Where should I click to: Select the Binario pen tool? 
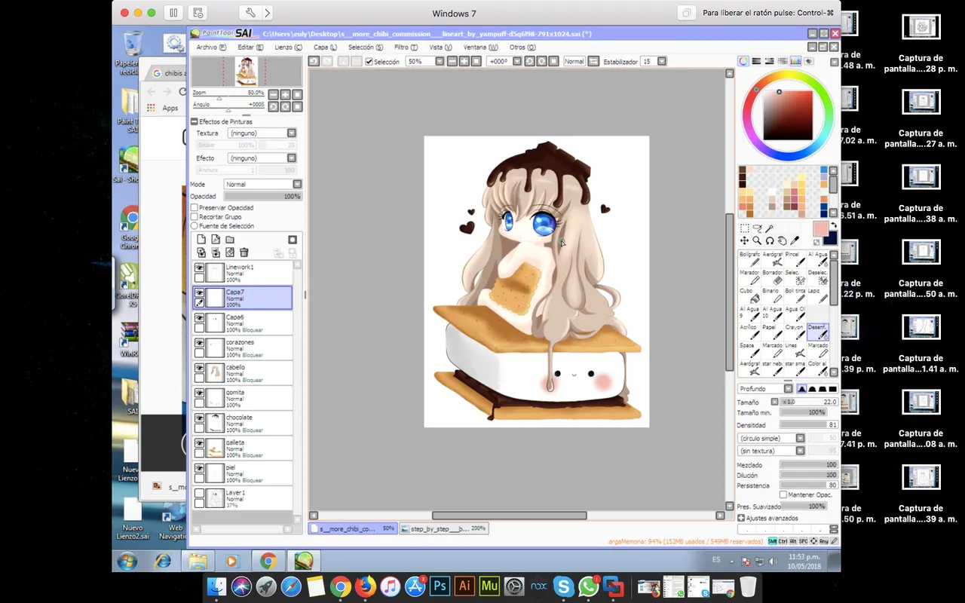[x=772, y=295]
